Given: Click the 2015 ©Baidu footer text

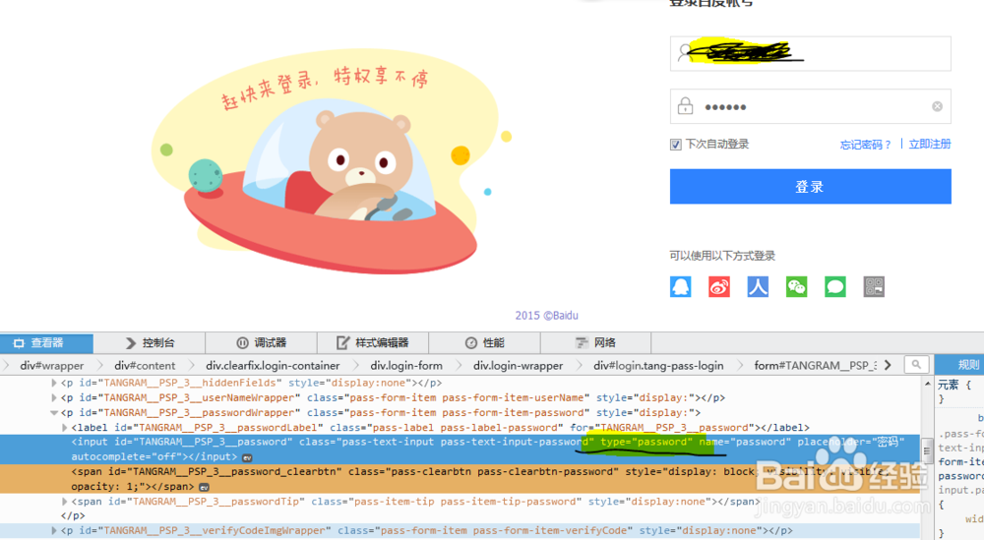Looking at the screenshot, I should tap(546, 316).
